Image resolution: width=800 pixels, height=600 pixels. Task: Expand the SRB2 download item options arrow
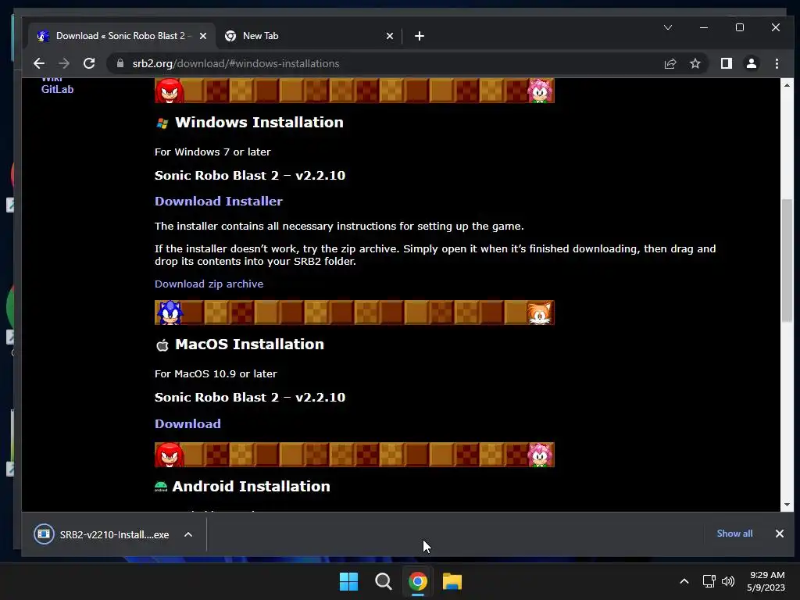[188, 534]
